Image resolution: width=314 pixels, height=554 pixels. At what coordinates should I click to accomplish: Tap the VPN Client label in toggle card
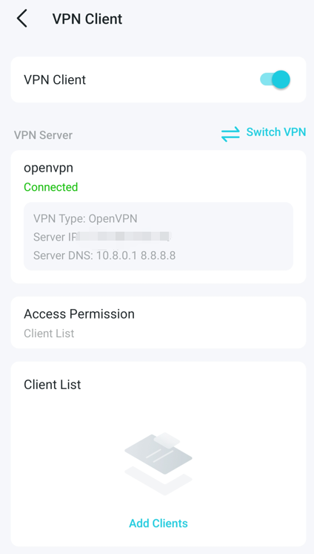[55, 80]
